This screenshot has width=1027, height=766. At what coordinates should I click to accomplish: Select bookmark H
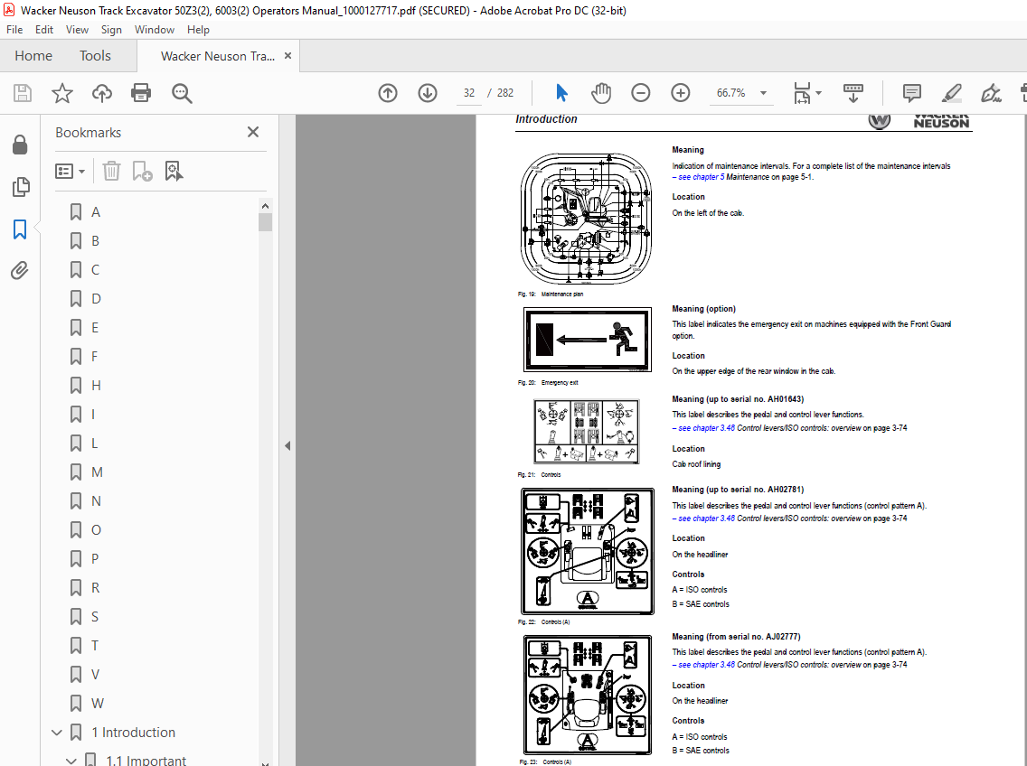click(96, 385)
